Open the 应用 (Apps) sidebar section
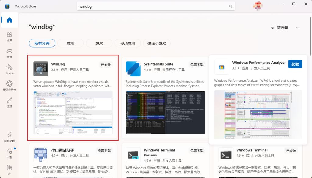 (x=9, y=37)
